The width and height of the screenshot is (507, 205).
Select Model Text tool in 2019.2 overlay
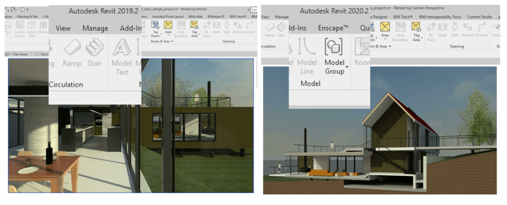point(122,57)
